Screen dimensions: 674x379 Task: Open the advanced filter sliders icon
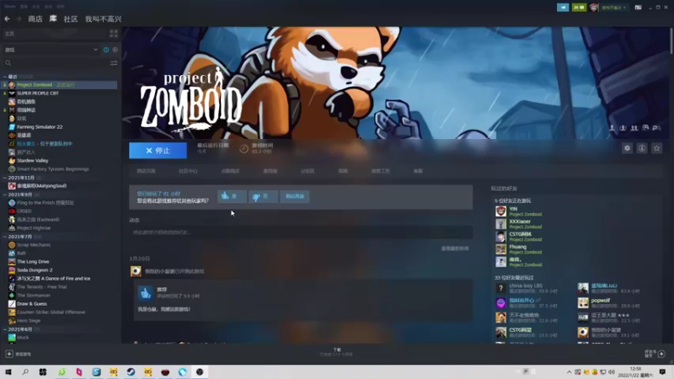[114, 63]
